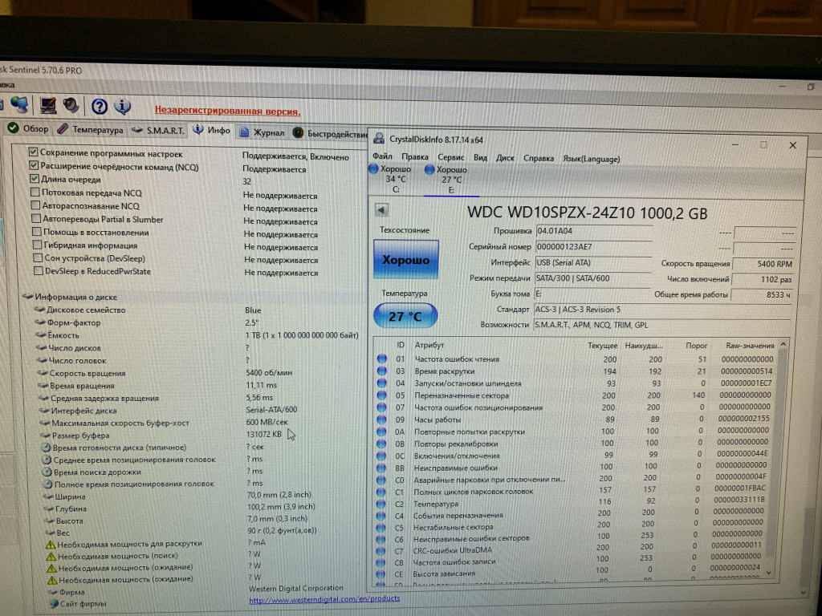
Task: Open the Вид menu
Action: pyautogui.click(x=480, y=157)
